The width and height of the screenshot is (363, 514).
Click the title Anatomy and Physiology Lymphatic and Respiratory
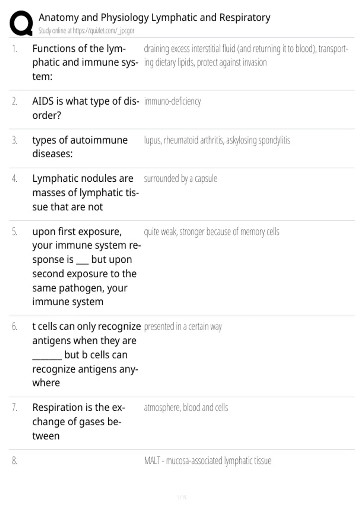click(x=154, y=18)
